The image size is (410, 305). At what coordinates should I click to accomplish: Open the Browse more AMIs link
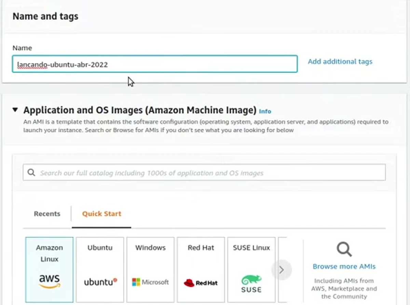pyautogui.click(x=344, y=266)
